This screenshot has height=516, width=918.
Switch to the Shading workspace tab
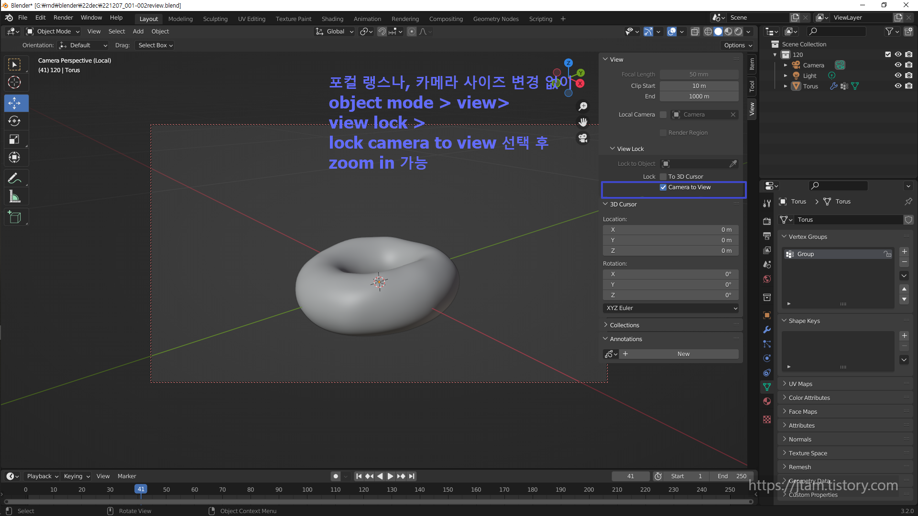[x=332, y=19]
